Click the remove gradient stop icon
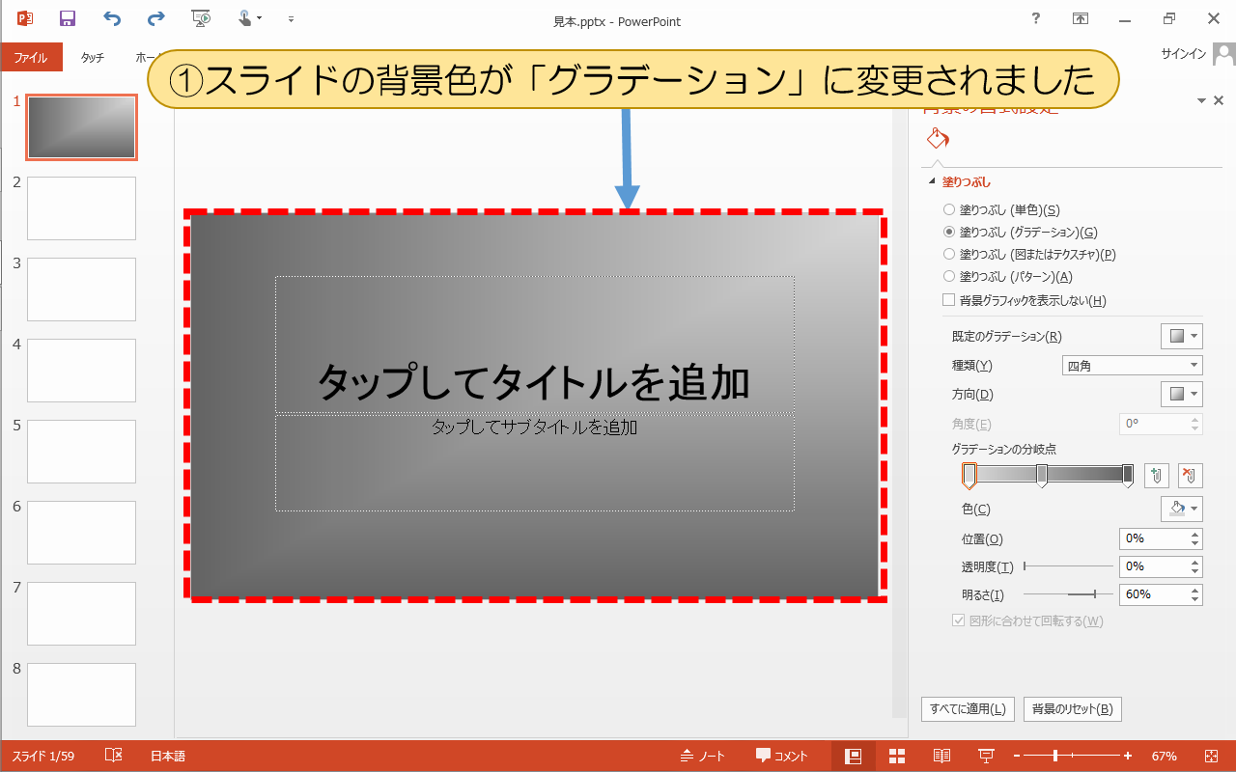This screenshot has height=772, width=1236. click(x=1190, y=475)
